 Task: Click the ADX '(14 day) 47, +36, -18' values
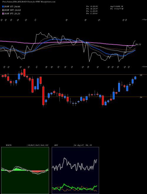click(x=83, y=145)
